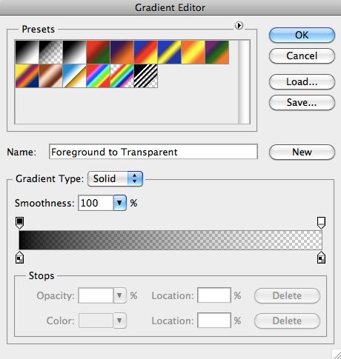The height and width of the screenshot is (359, 341).
Task: Select the left color stop below gradient
Action: (x=19, y=258)
